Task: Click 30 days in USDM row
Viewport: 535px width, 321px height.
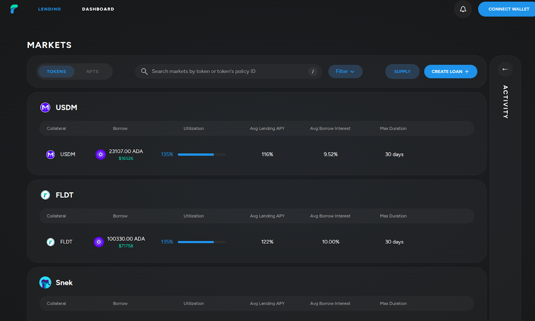Action: click(x=394, y=154)
